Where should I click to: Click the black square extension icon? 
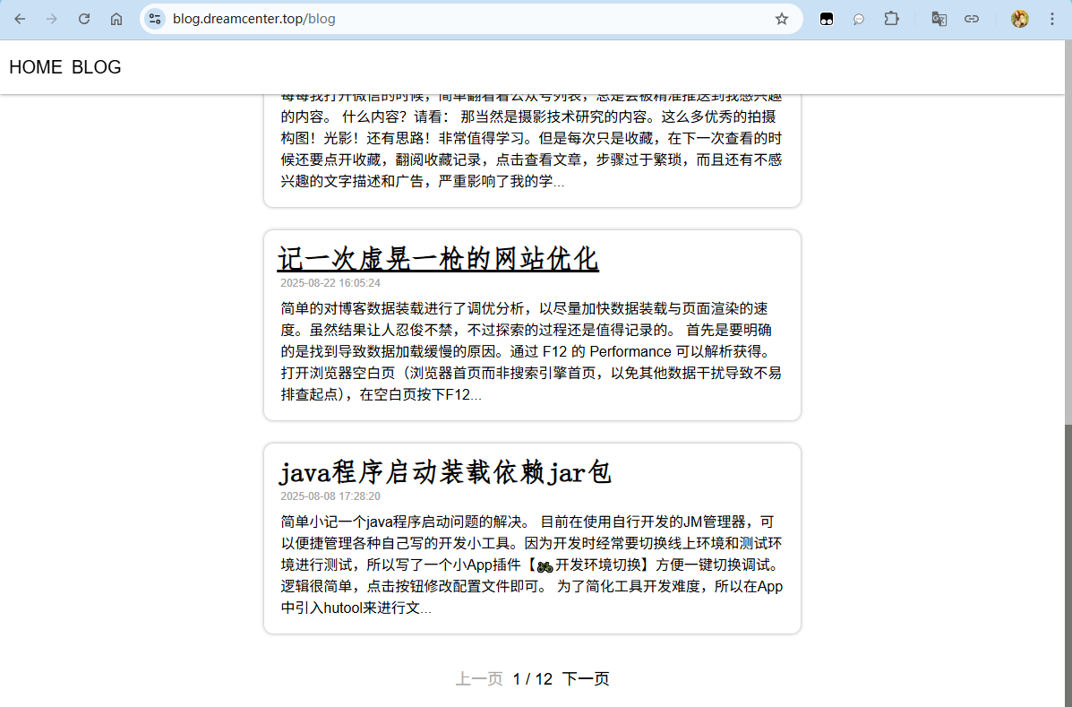coord(827,19)
